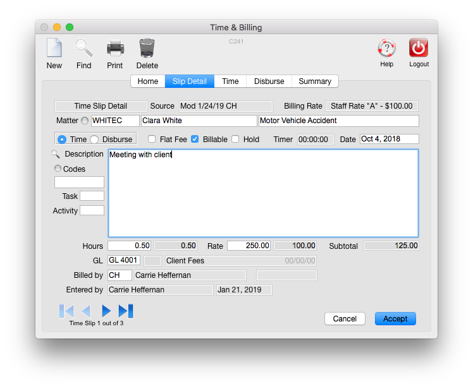Switch to the Summary tab
The image size is (473, 389).
click(315, 81)
